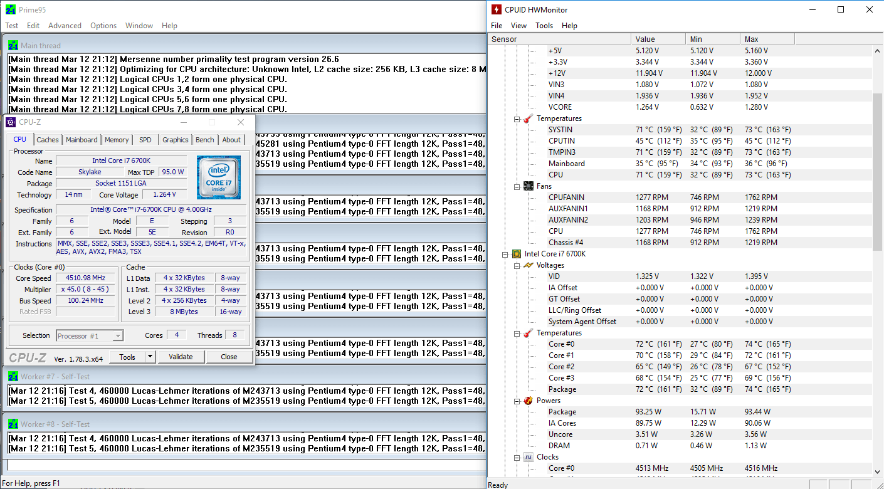Click the Tools button in CPU-Z
Viewport: 884px width, 489px height.
(x=127, y=357)
